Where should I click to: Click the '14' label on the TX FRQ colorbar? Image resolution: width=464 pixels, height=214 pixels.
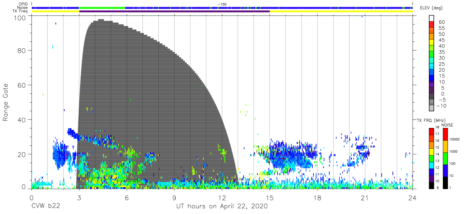coord(436,154)
